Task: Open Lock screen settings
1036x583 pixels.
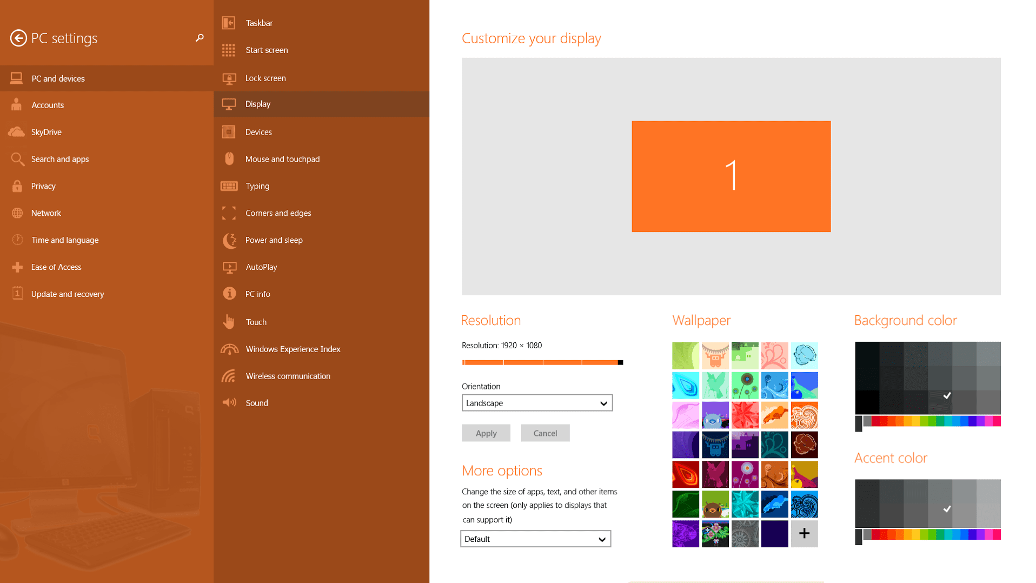Action: coord(229,77)
